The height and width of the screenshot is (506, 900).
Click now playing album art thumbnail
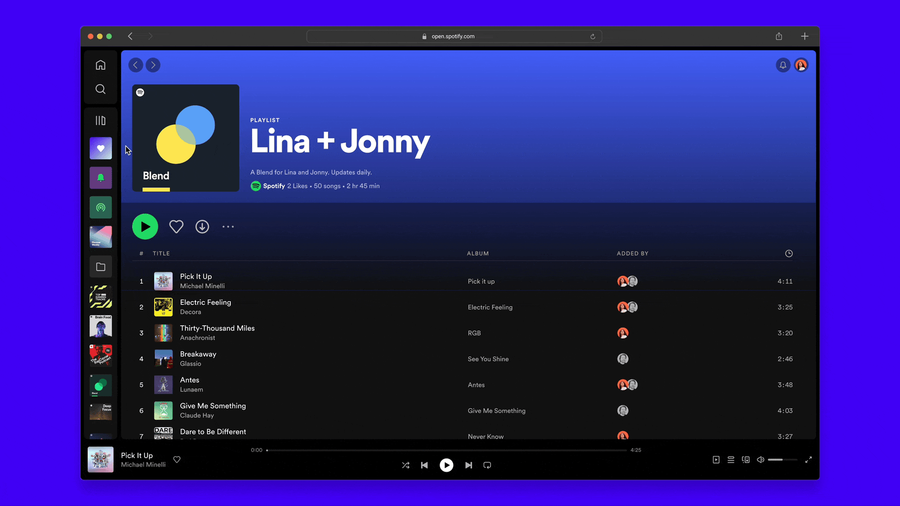tap(101, 459)
